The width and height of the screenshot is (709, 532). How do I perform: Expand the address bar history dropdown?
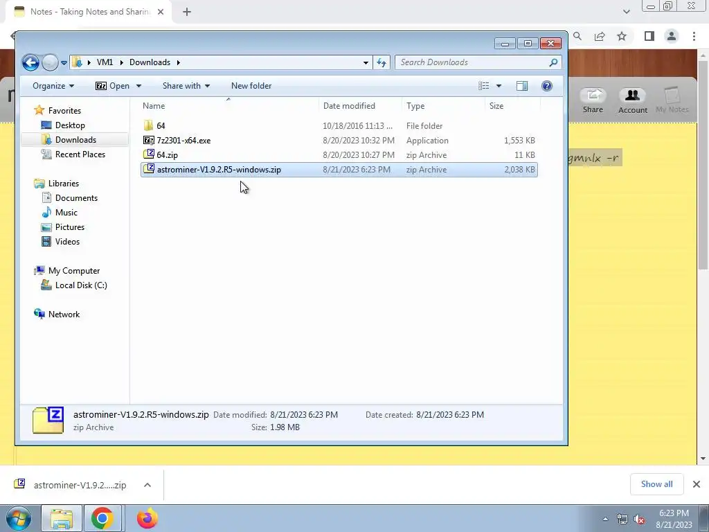[x=366, y=62]
